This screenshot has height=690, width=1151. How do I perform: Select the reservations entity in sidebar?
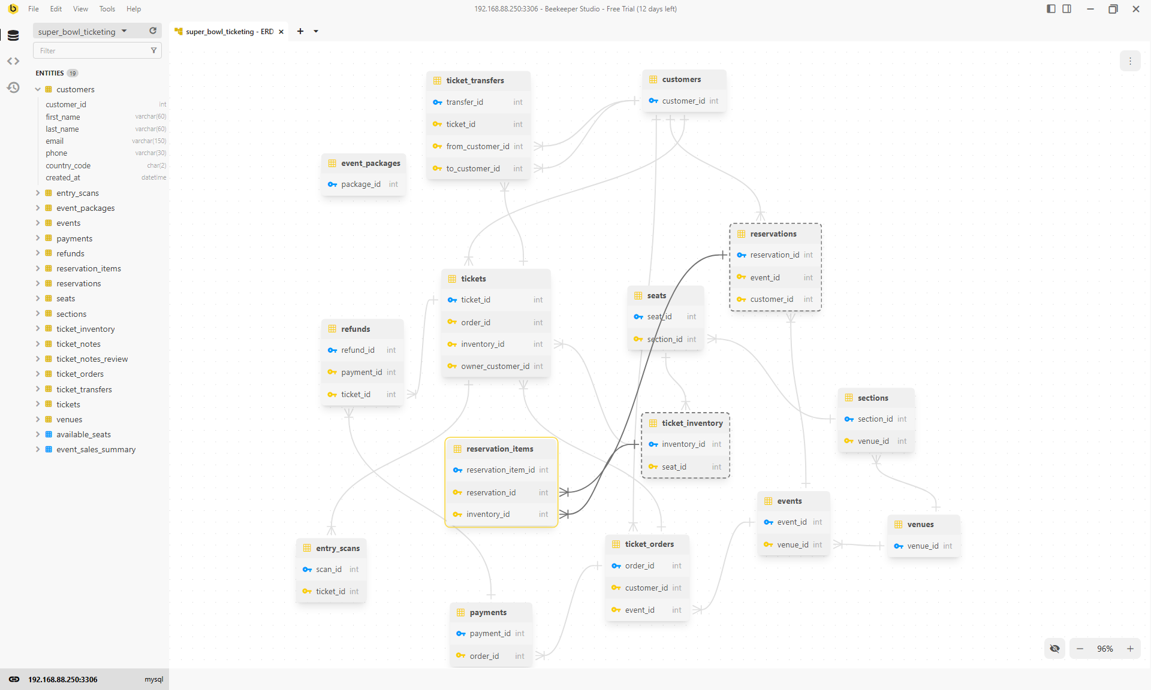[79, 283]
